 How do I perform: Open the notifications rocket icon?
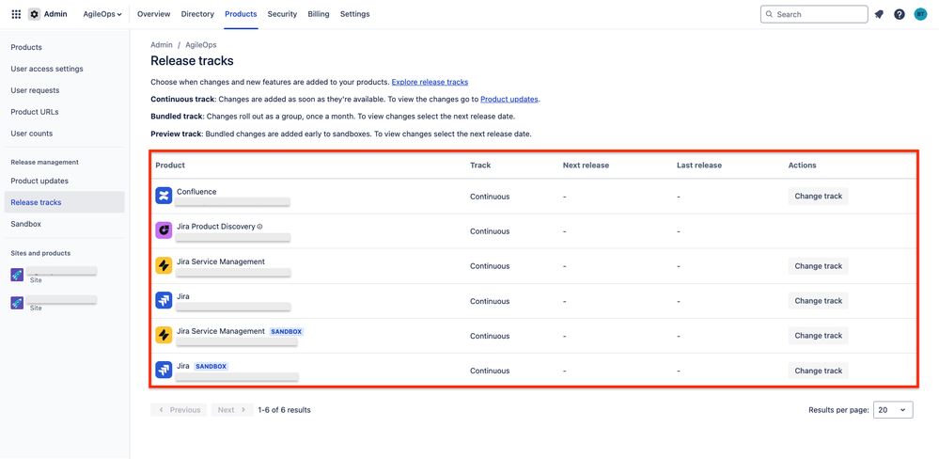coord(879,14)
